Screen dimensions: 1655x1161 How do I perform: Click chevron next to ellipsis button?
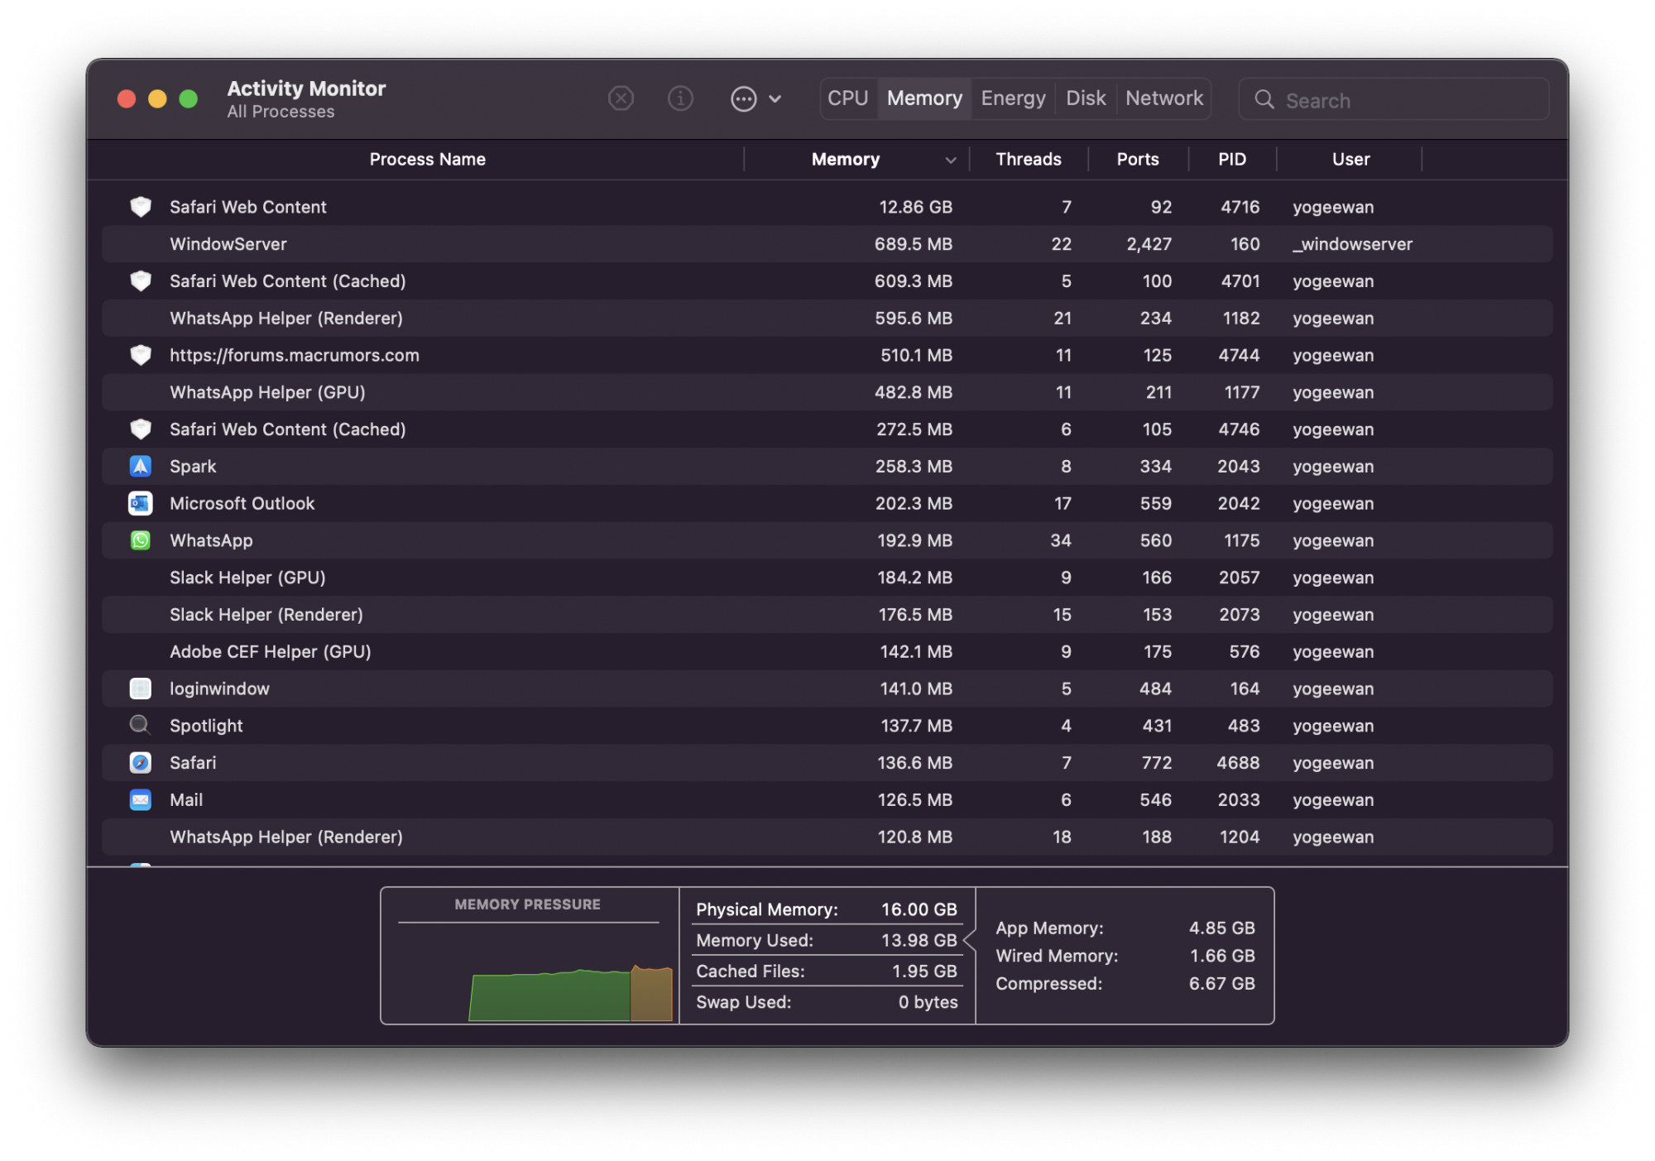click(775, 99)
